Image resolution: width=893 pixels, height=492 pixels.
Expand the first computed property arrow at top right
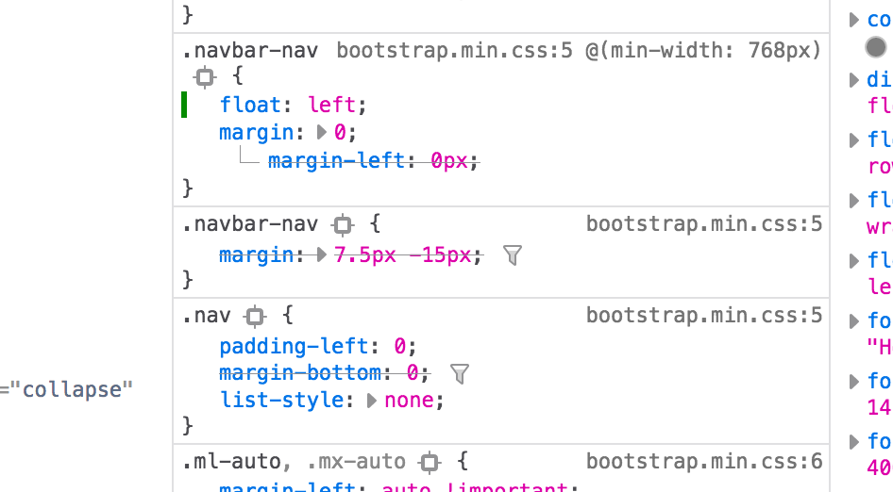pos(854,20)
